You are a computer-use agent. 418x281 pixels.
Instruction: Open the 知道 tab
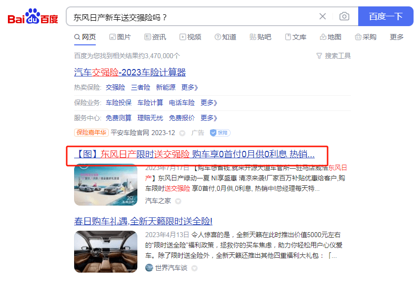225,37
